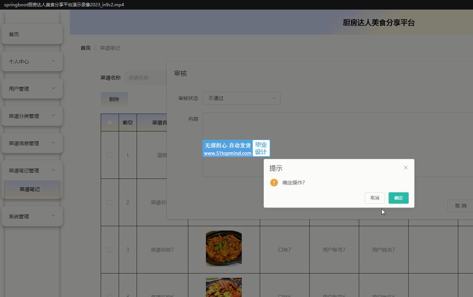This screenshot has width=473, height=297.
Task: Click 取 消 button in 审核 dialog
Action: pyautogui.click(x=460, y=206)
